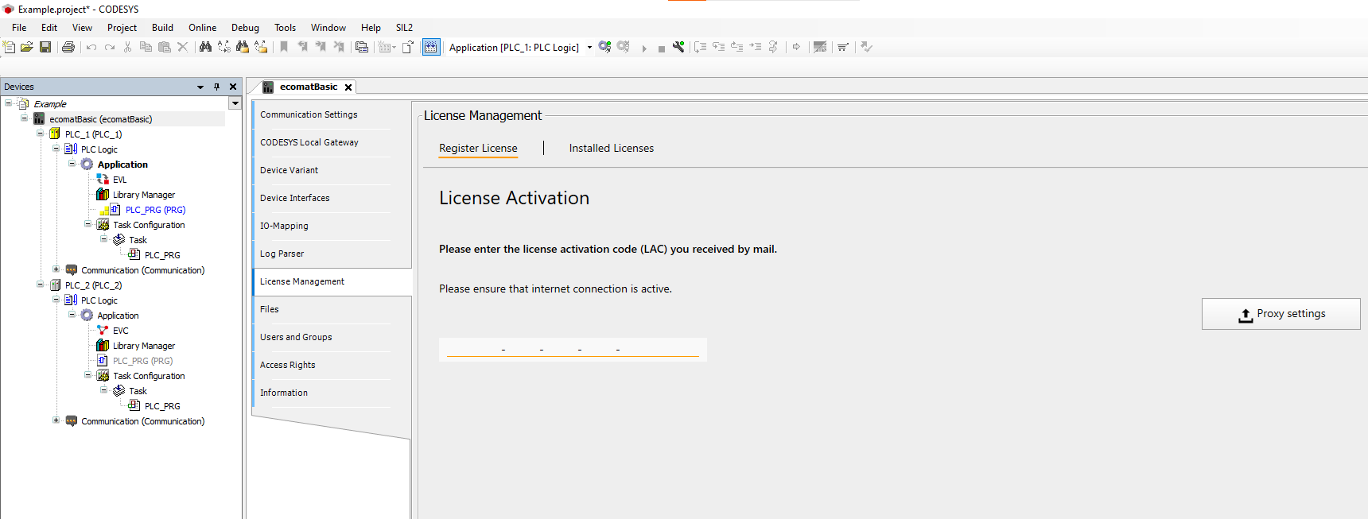
Task: Print using the printer toolbar icon
Action: (x=68, y=47)
